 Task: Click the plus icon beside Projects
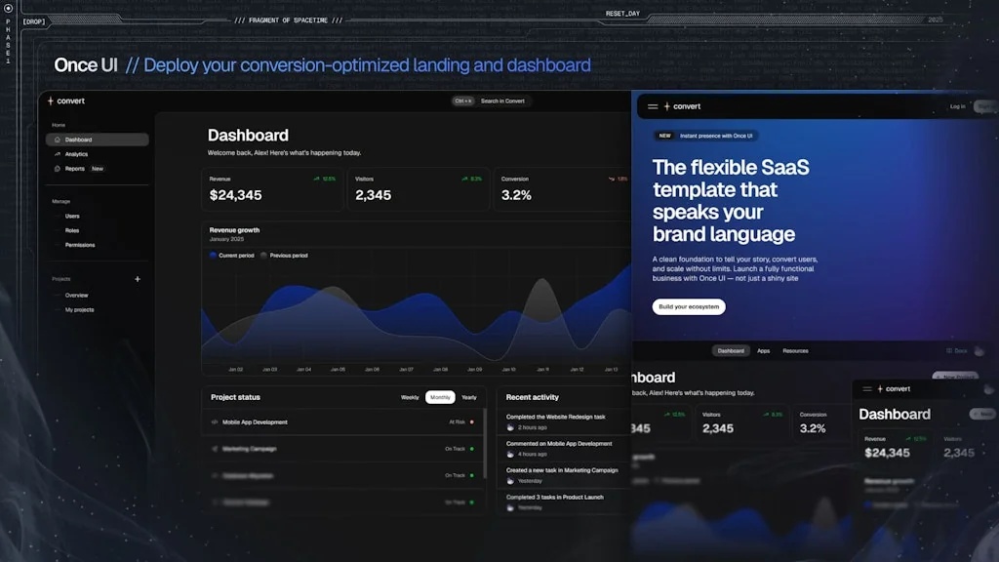(137, 278)
